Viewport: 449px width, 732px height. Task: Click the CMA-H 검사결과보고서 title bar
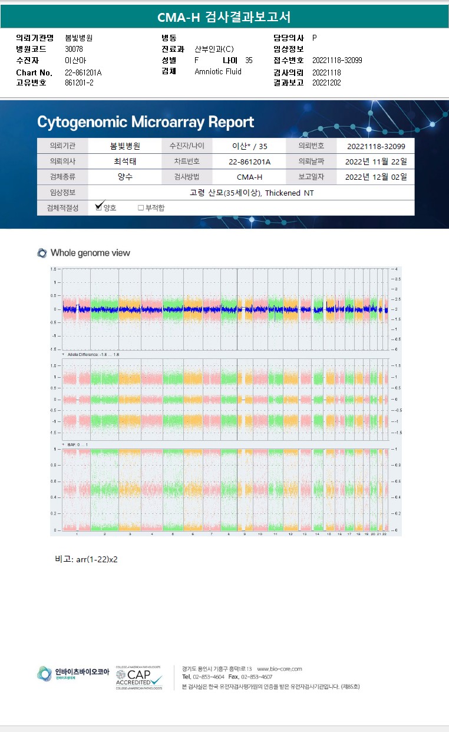[224, 17]
